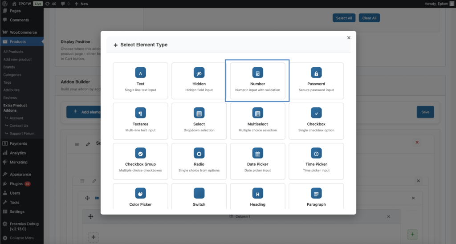Open the Plugins menu item

point(16,183)
